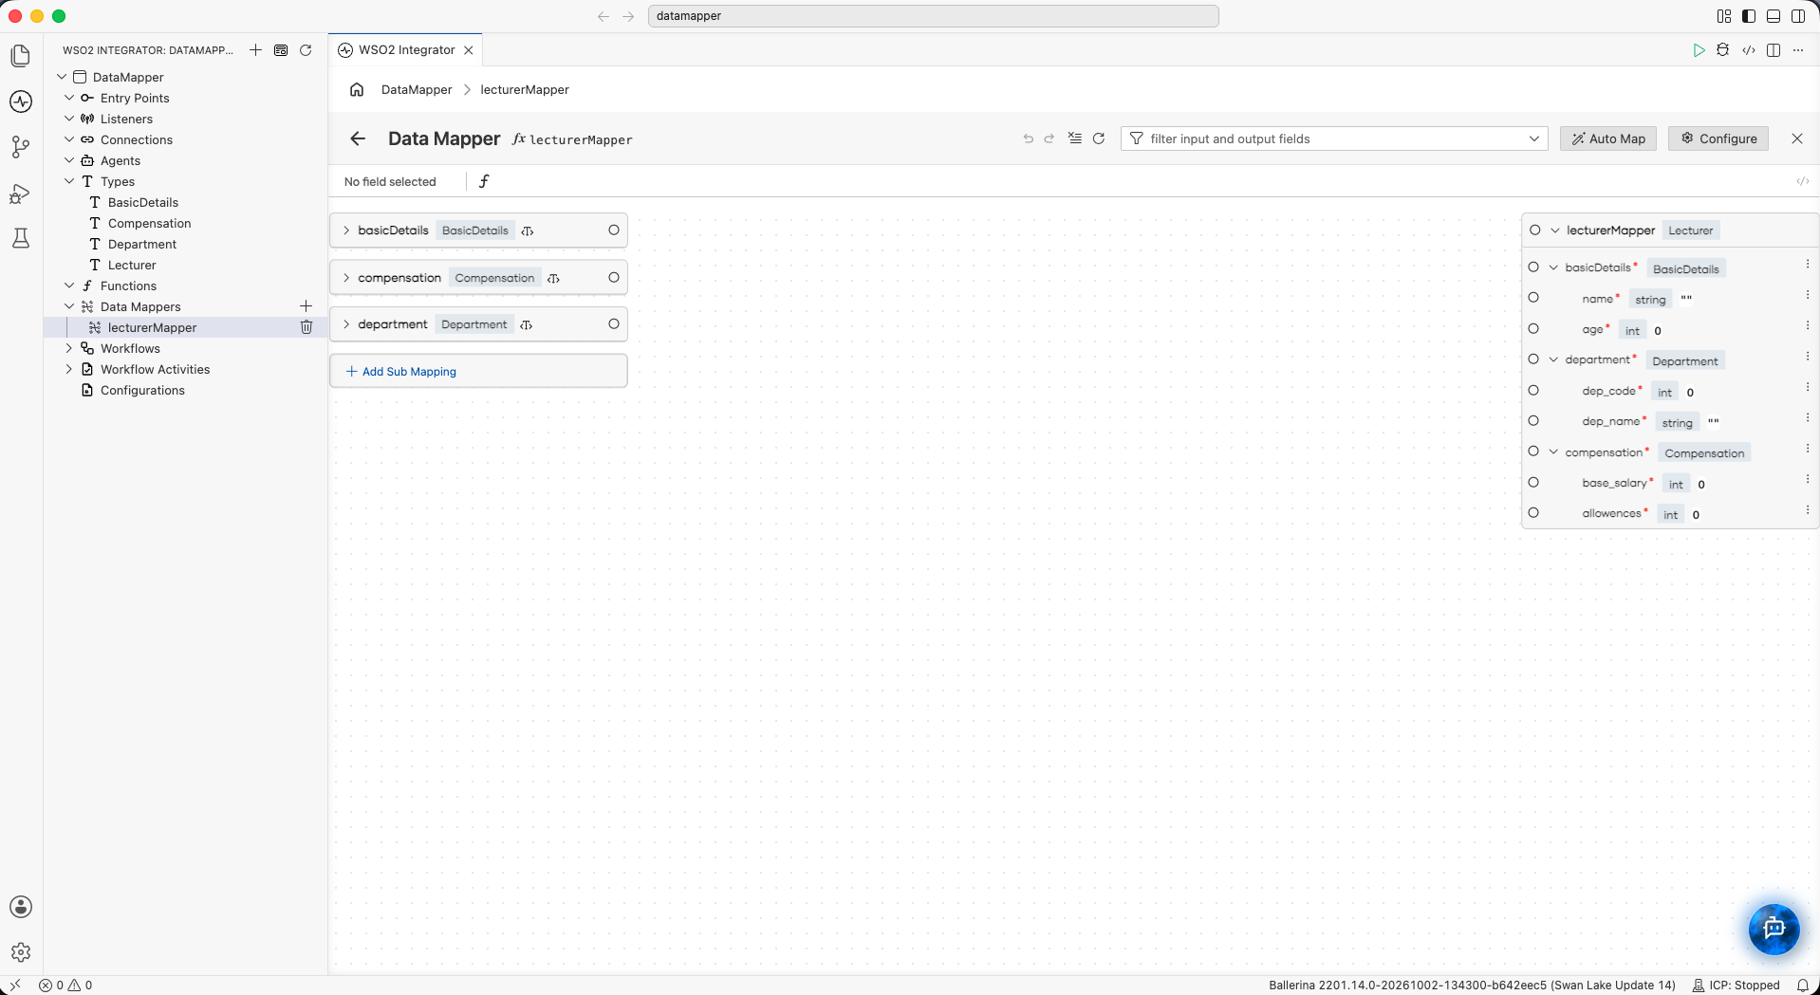Expand the compensation input node
Image resolution: width=1820 pixels, height=995 pixels.
346,278
